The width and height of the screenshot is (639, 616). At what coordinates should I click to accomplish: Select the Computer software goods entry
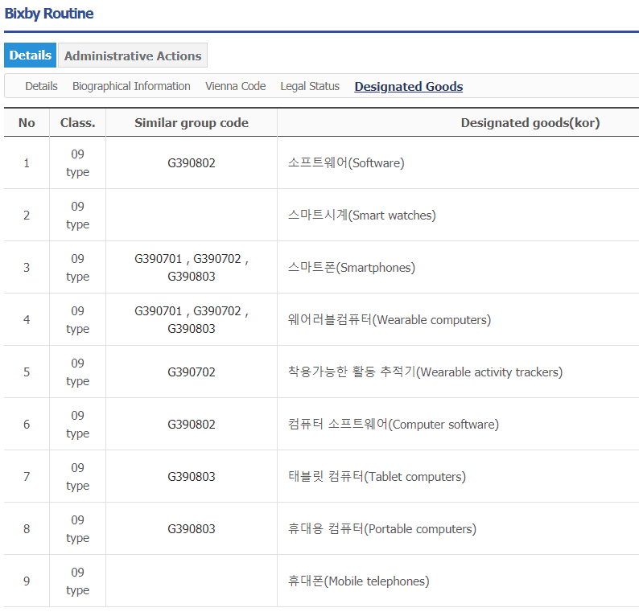click(x=394, y=424)
